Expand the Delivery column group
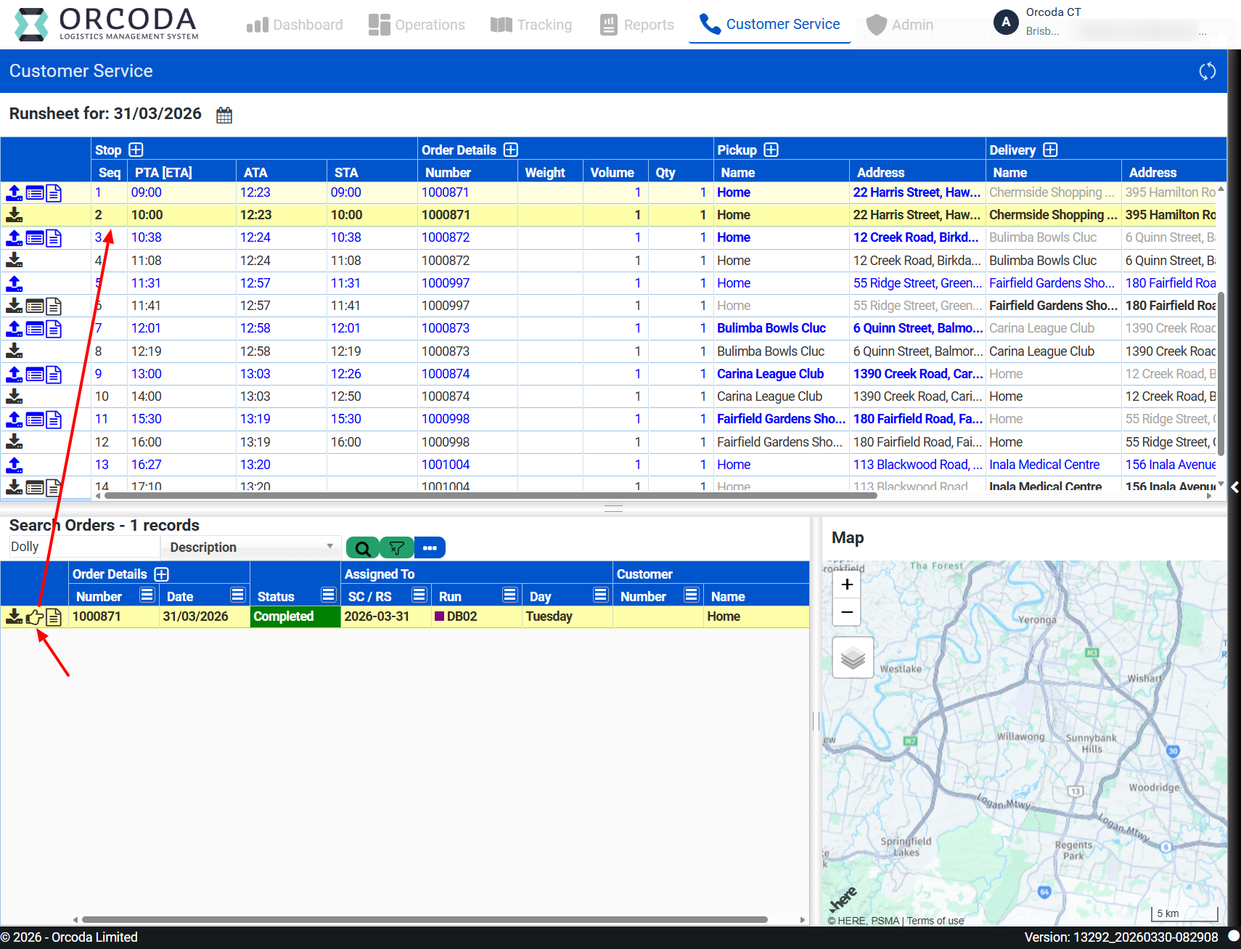Viewport: 1241px width, 949px height. coord(1050,150)
